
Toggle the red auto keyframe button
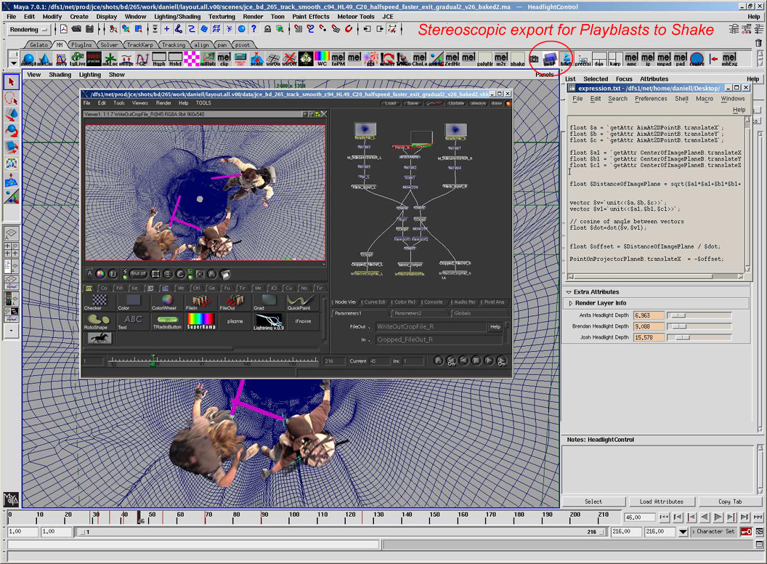click(x=746, y=531)
